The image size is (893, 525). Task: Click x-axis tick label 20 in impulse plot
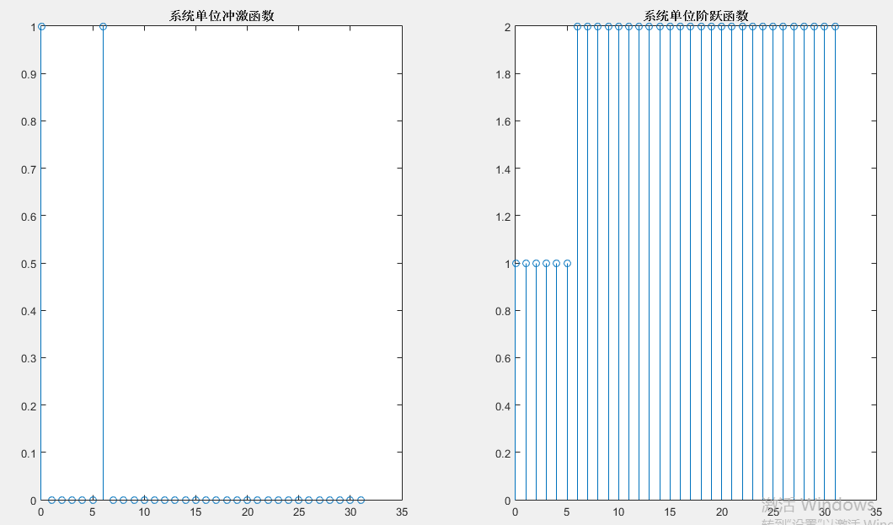[247, 512]
